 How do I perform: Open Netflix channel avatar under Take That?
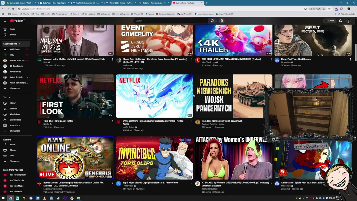(39, 122)
